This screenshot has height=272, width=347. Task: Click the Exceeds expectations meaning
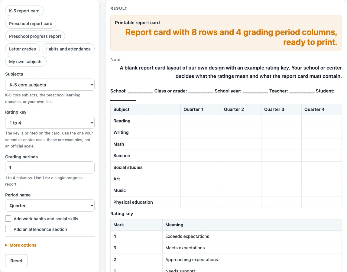187,236
